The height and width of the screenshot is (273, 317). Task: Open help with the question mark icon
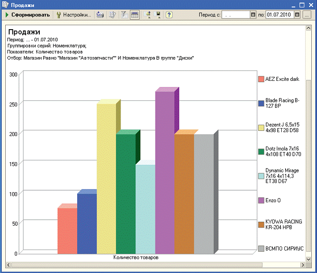[x=169, y=15]
